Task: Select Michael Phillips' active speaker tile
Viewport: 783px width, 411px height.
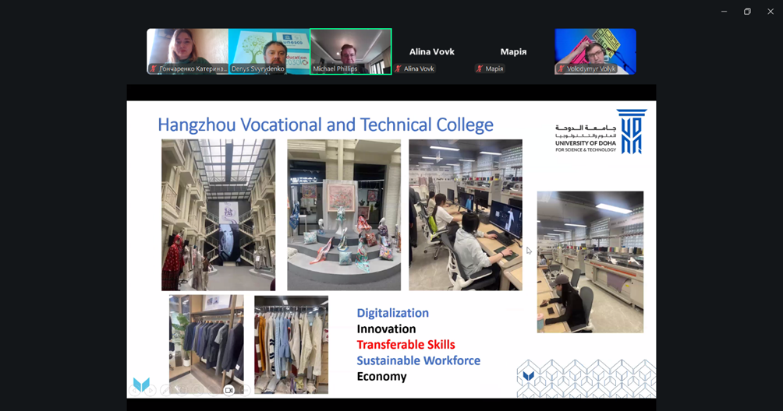Action: [x=350, y=51]
